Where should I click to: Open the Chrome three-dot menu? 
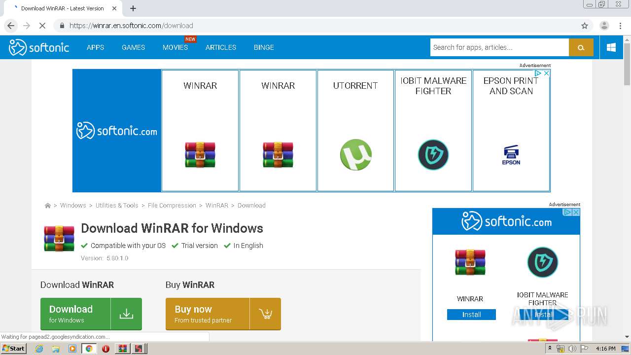click(620, 26)
